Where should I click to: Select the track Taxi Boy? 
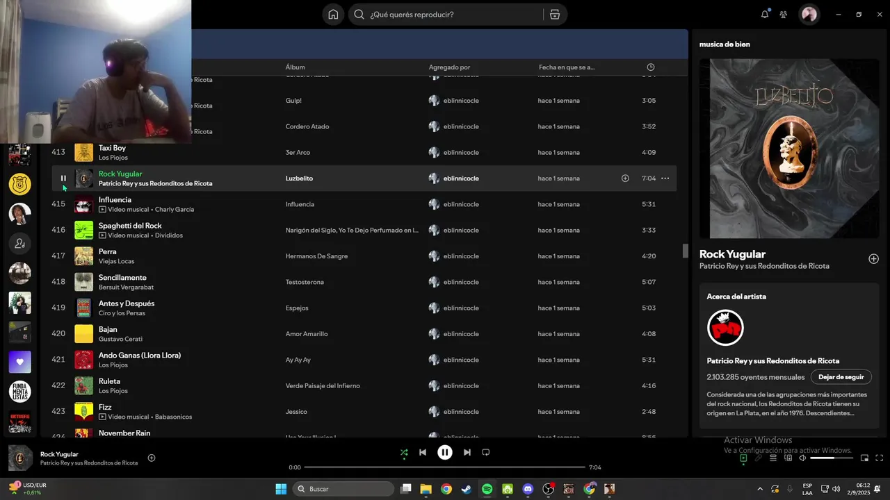tap(112, 148)
